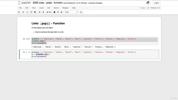Restart the kernel icon
The width and height of the screenshot is (178, 100).
click(x=58, y=12)
